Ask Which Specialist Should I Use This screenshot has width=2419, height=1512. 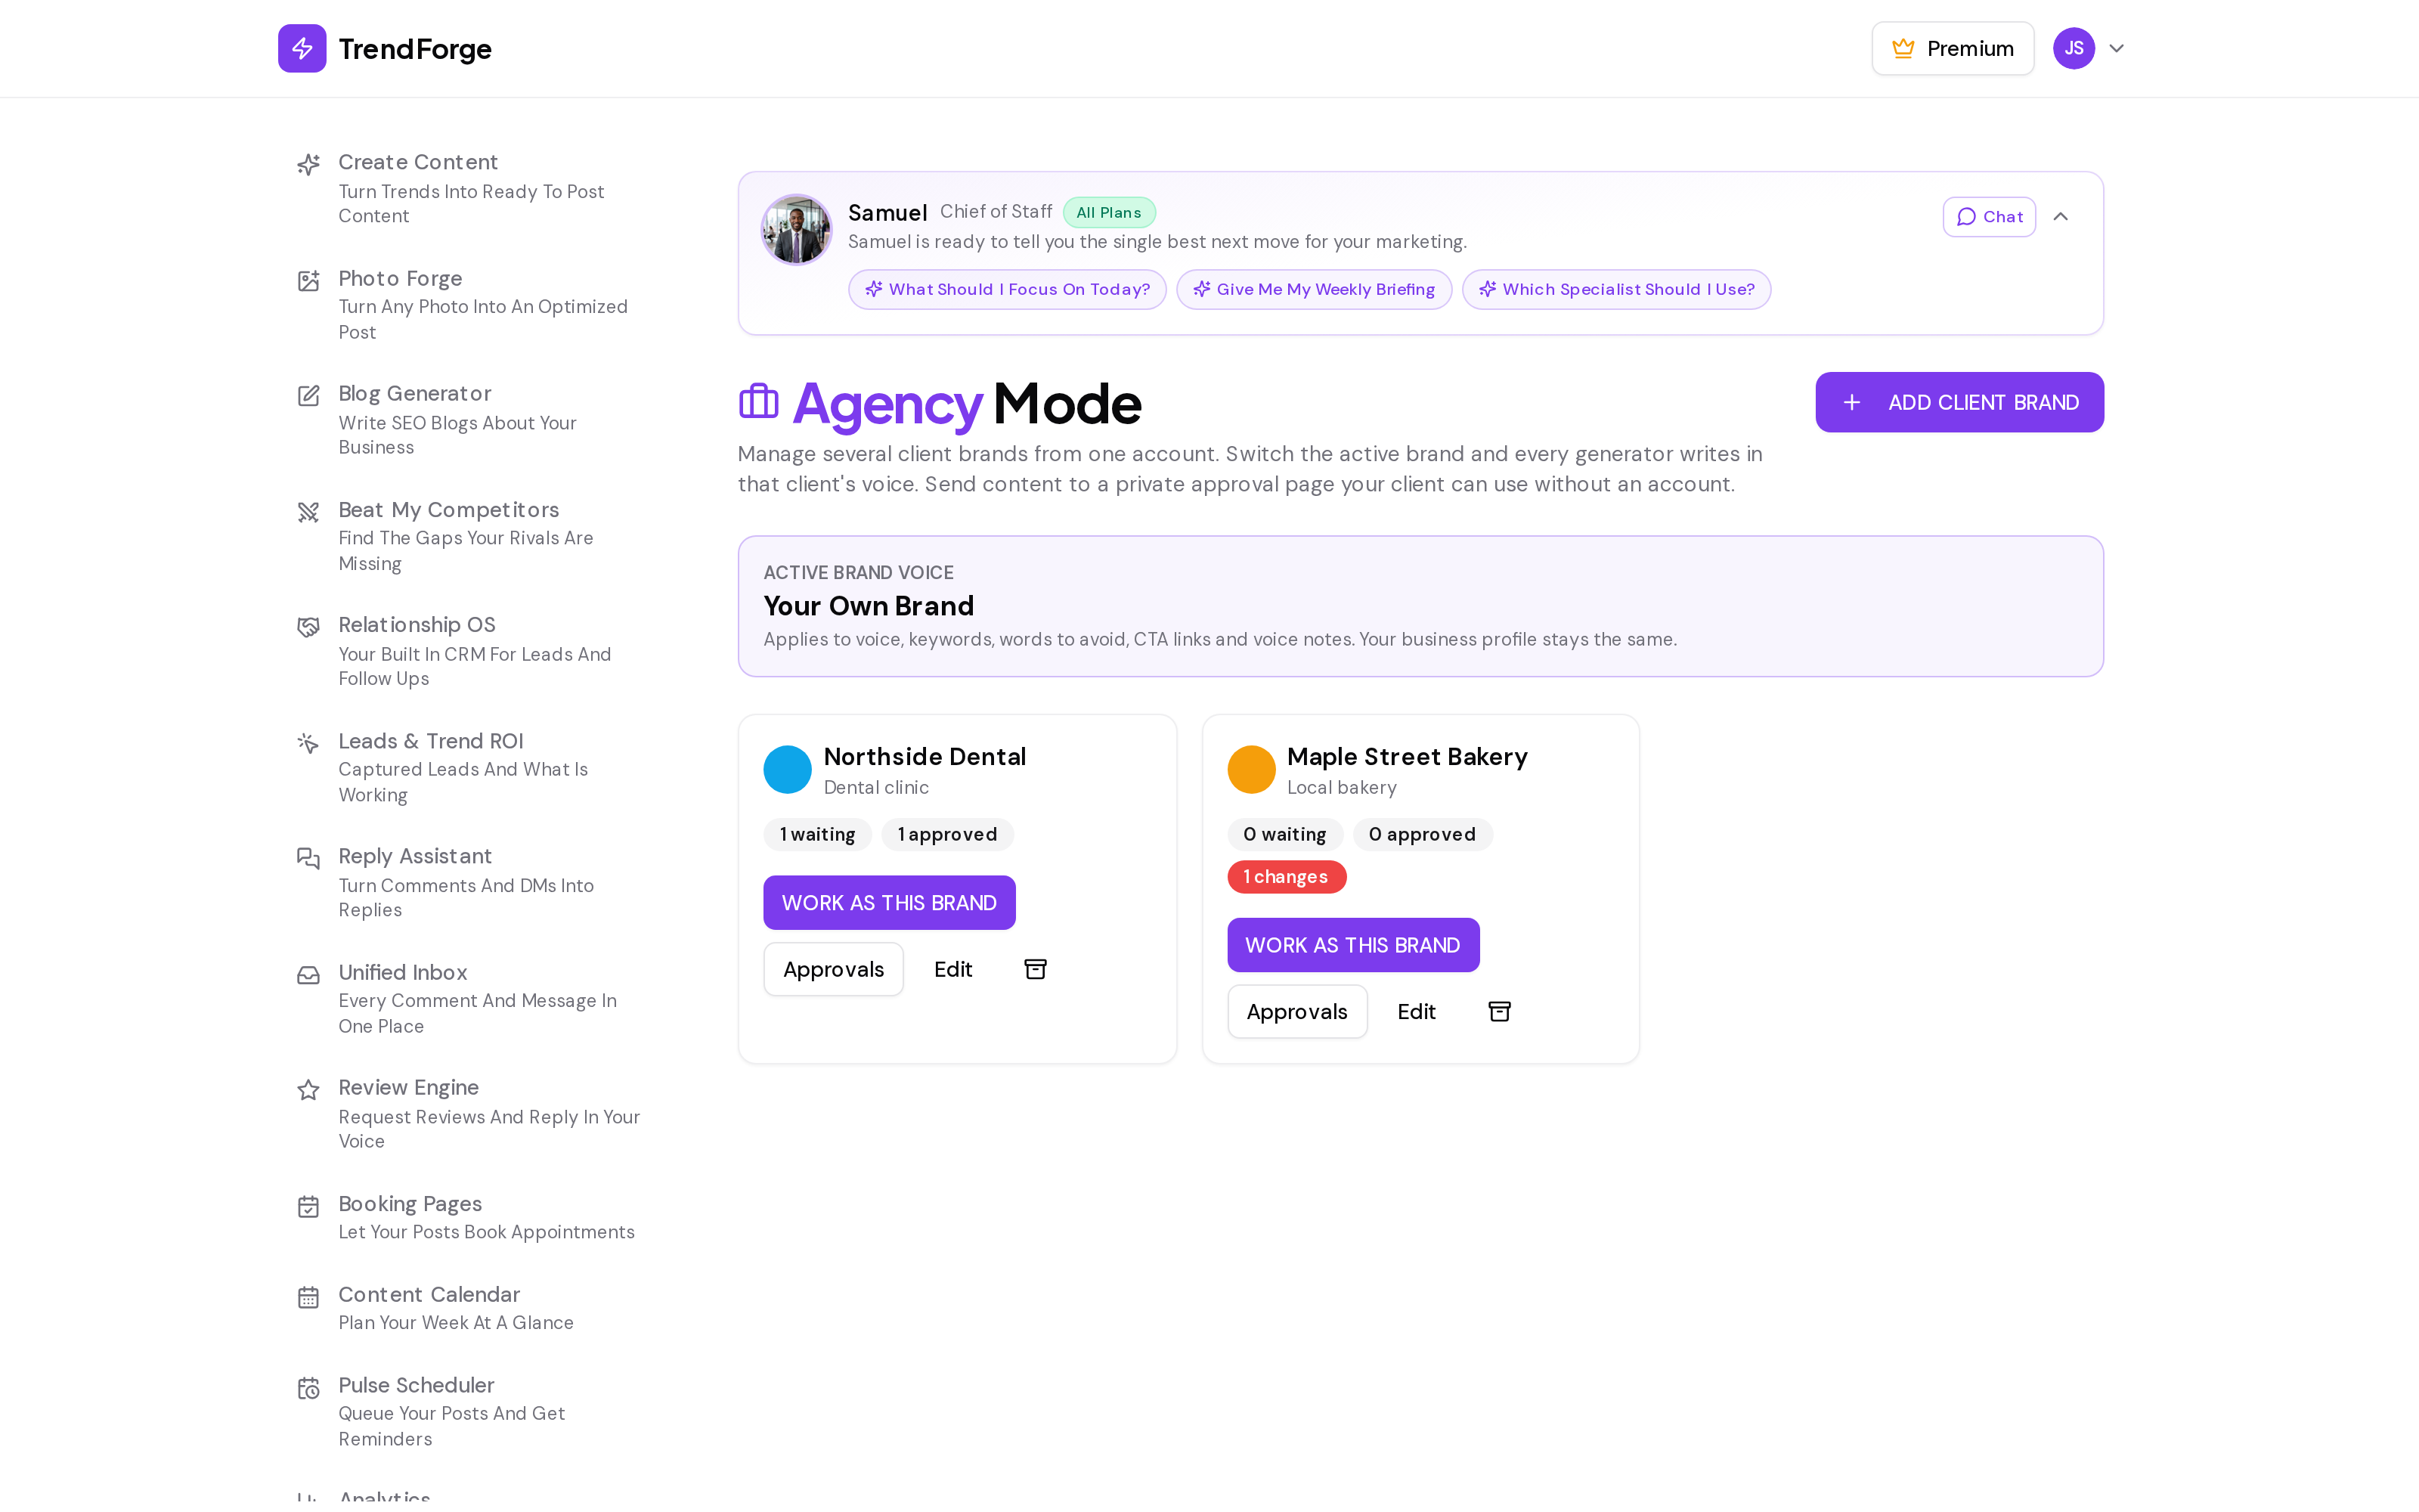pos(1616,289)
